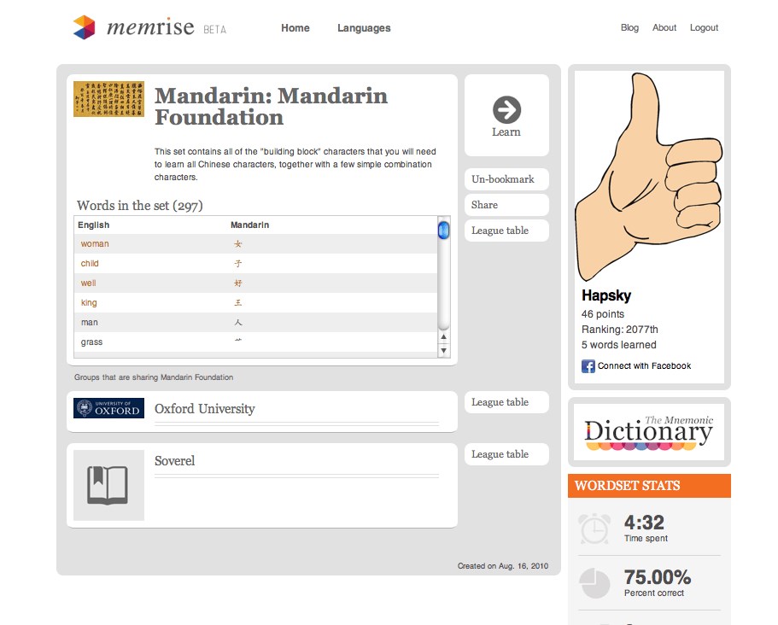Click Connect with Facebook link
Viewport: 778px width, 625px height.
point(644,366)
